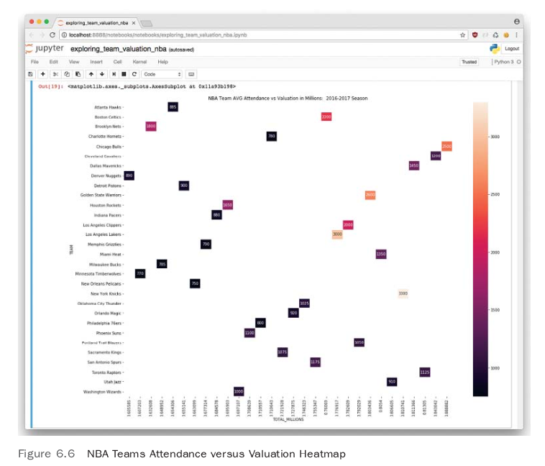Cut selected cell with scissors icon
Screen dimensions: 545x466
click(x=55, y=74)
